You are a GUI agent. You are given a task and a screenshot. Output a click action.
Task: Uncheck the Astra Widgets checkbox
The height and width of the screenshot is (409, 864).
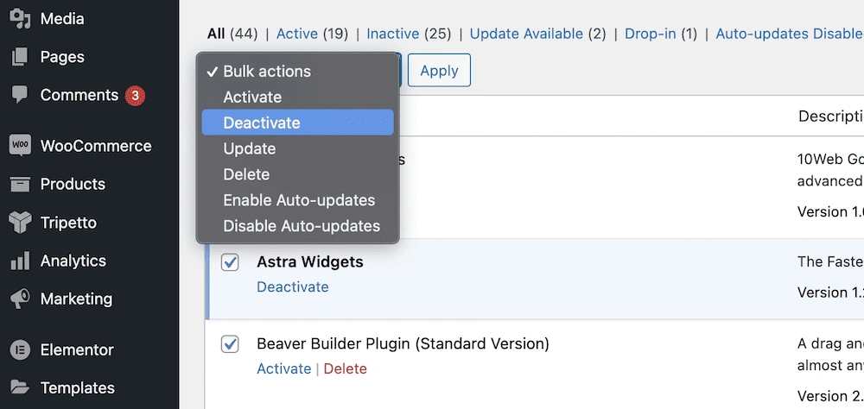[230, 262]
